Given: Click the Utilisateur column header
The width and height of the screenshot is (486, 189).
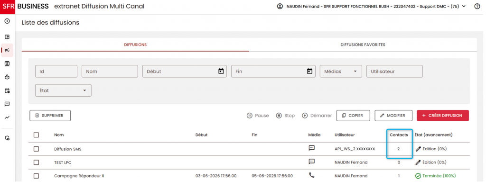Looking at the screenshot, I should (x=345, y=135).
